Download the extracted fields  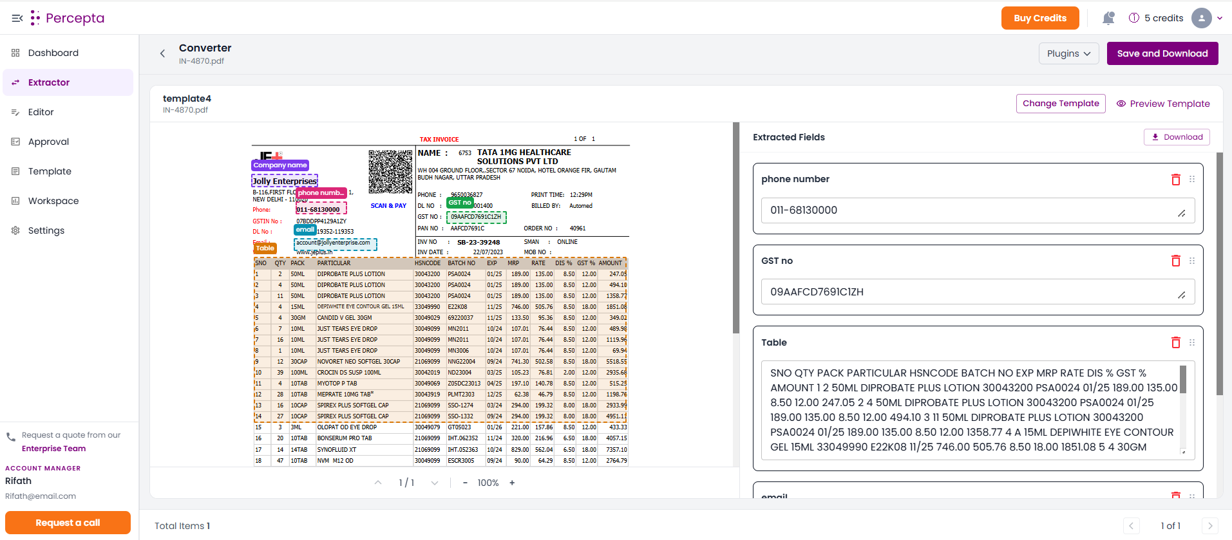pos(1177,137)
